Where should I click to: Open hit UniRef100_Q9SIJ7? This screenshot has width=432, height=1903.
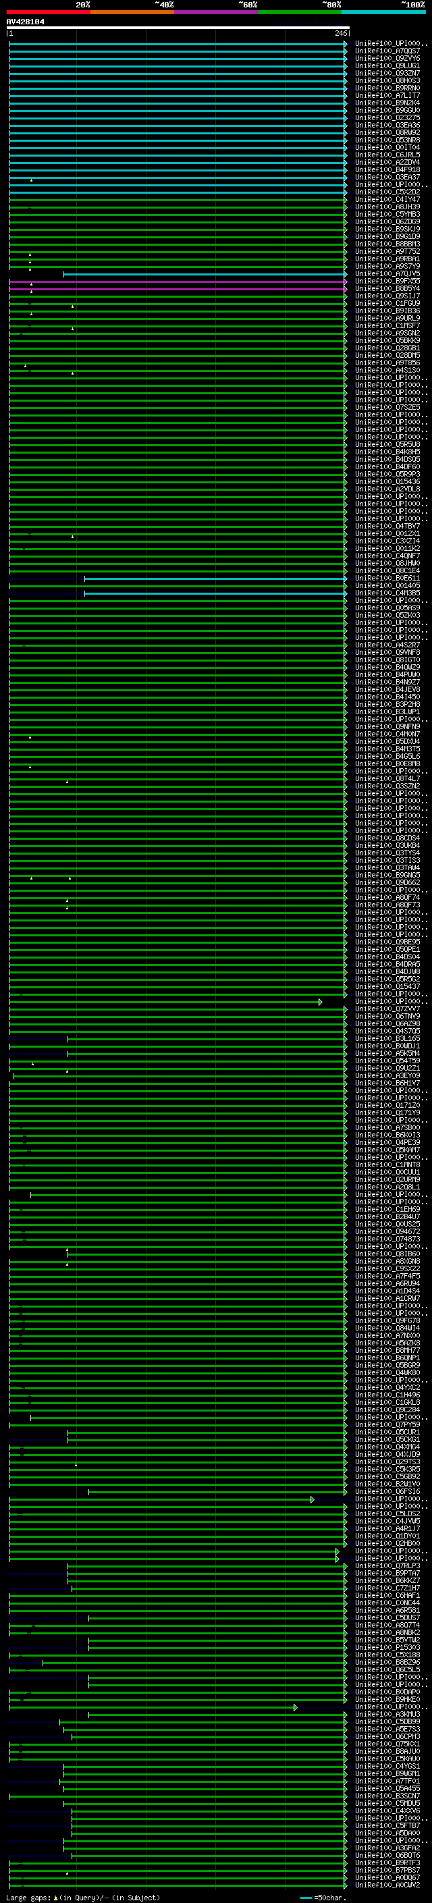point(387,296)
